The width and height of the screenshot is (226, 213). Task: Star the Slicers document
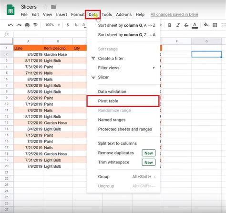click(x=45, y=7)
